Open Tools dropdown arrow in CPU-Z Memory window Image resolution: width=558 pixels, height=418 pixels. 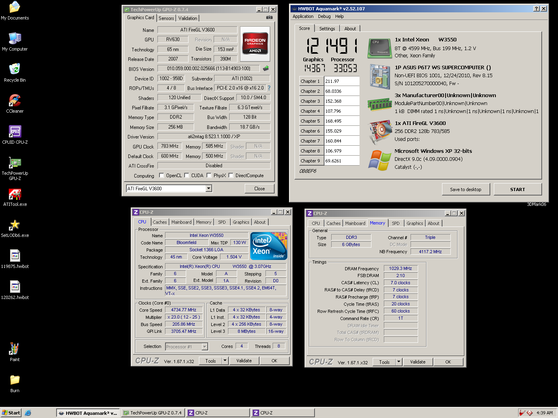pos(399,362)
